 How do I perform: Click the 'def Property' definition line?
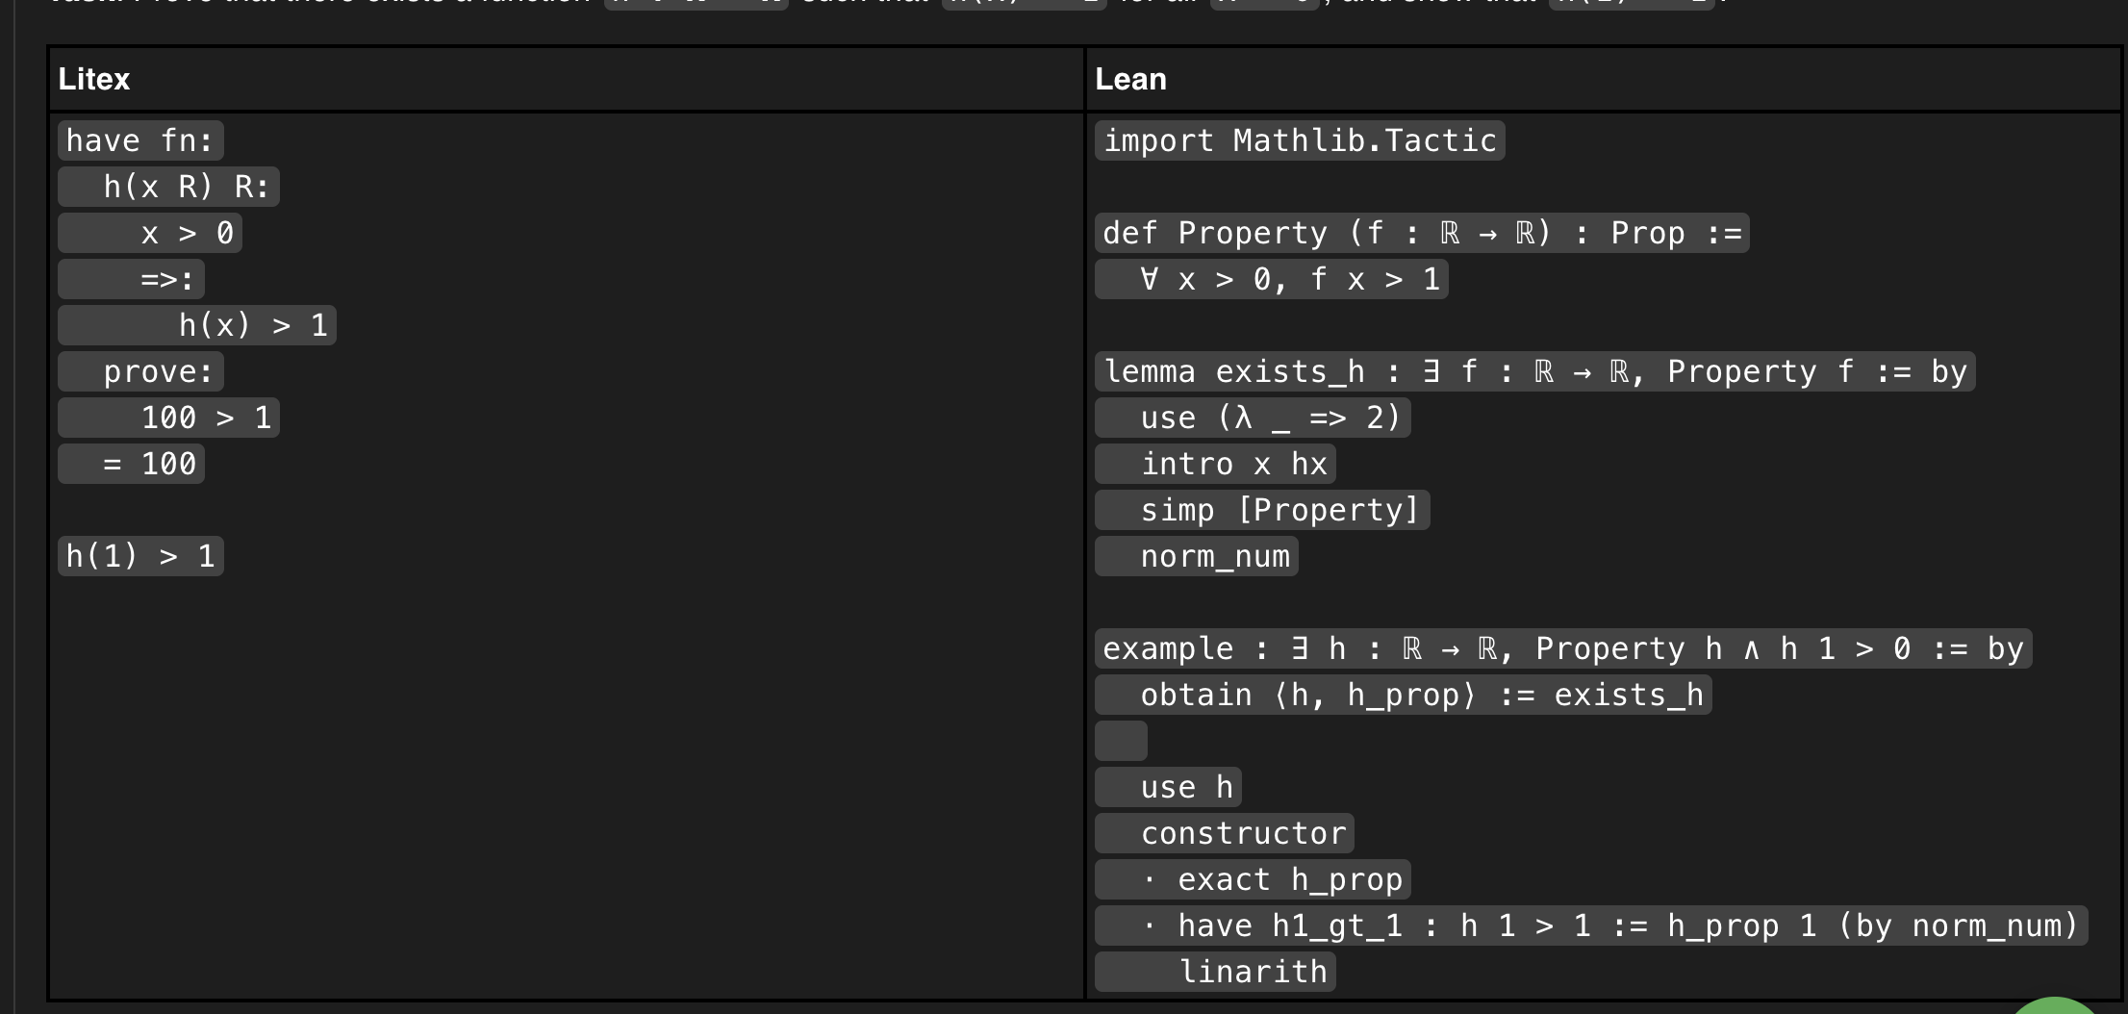point(1422,233)
